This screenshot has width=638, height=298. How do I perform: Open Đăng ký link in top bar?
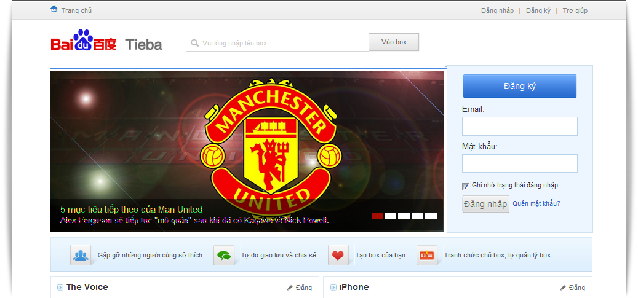coord(538,10)
